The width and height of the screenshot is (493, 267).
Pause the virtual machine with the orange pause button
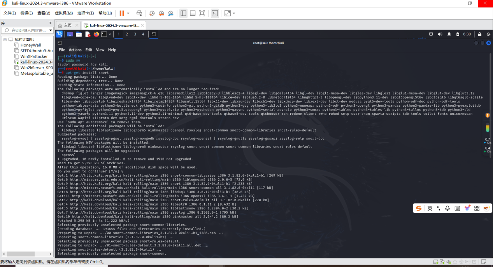(122, 13)
